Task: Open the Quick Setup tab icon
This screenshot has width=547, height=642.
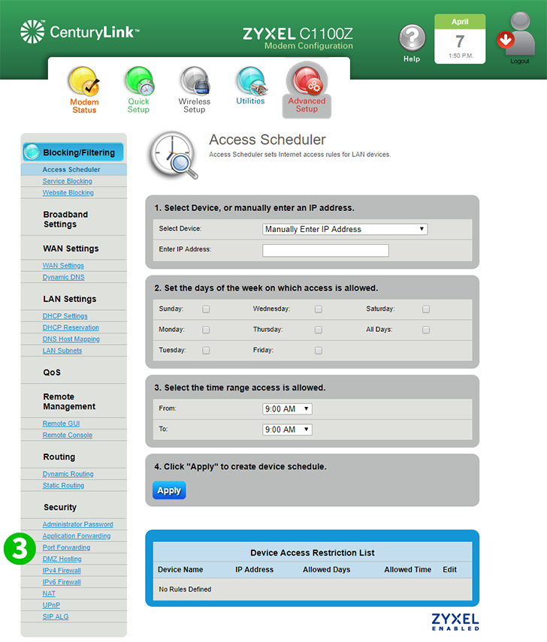Action: click(139, 80)
